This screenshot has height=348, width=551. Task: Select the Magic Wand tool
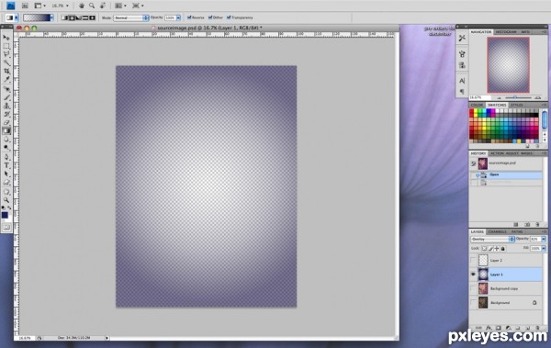(6, 63)
